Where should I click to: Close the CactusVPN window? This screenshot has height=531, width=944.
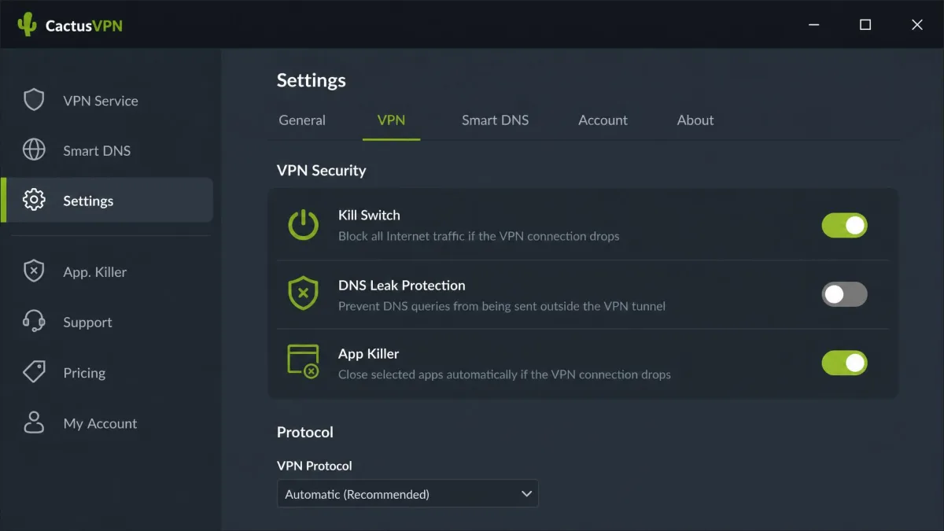(x=917, y=24)
